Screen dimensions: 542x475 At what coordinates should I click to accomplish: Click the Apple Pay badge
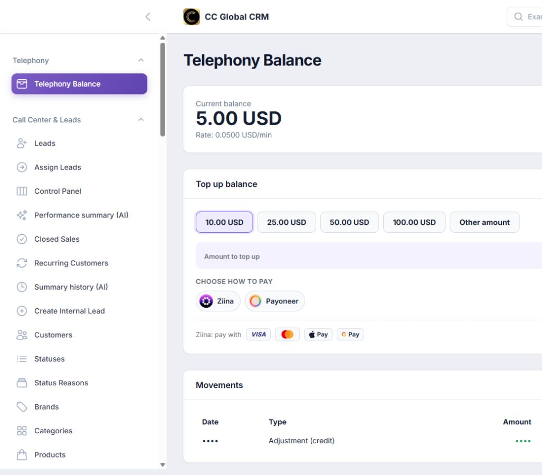pos(318,334)
